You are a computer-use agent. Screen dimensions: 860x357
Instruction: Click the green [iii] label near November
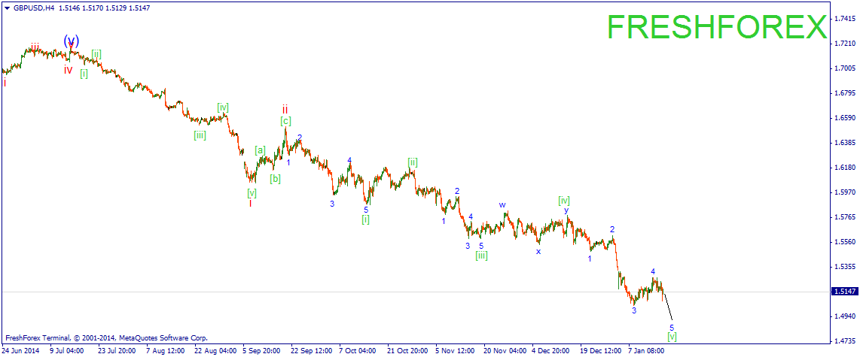[x=481, y=255]
